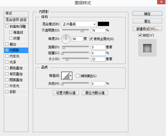The image size is (166, 136).
Task: Click the 新建样式(W)... button
Action: pyautogui.click(x=147, y=29)
